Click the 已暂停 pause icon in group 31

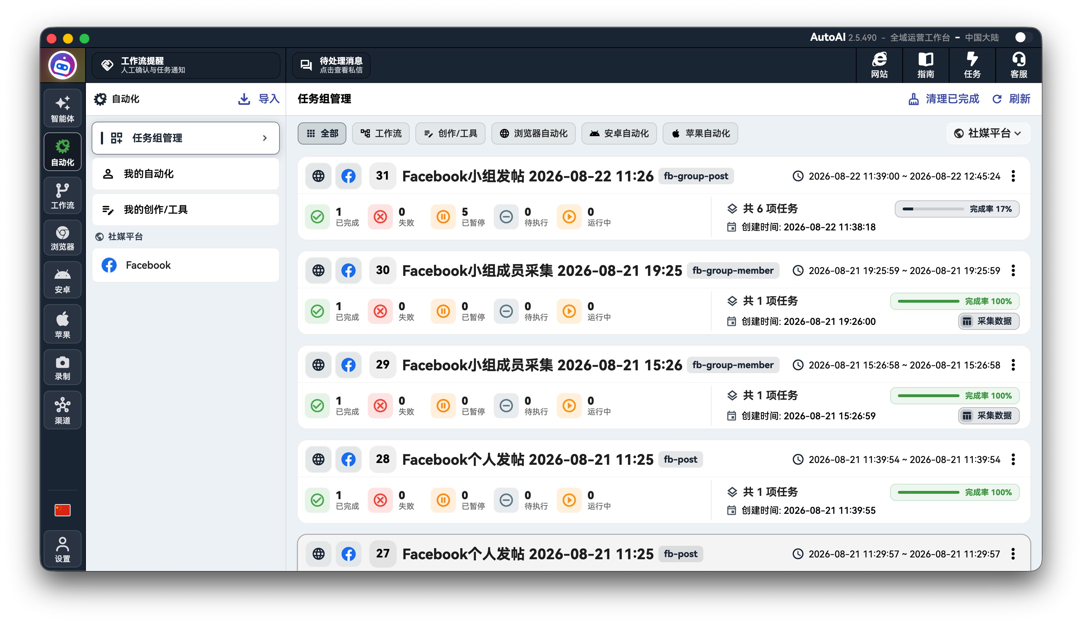tap(443, 217)
